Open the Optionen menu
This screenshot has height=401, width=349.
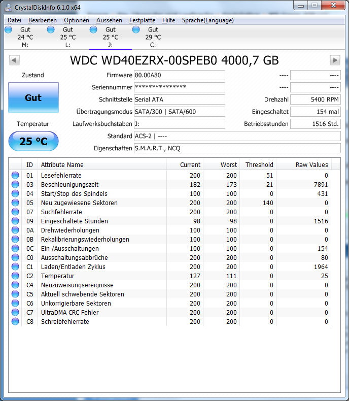[x=77, y=20]
